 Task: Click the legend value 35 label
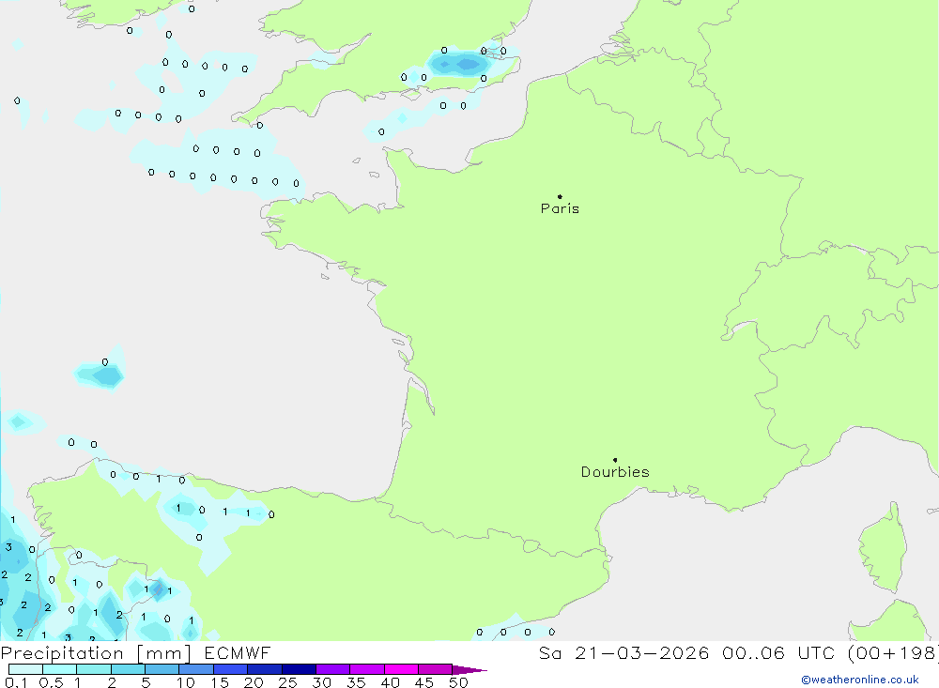click(x=356, y=682)
